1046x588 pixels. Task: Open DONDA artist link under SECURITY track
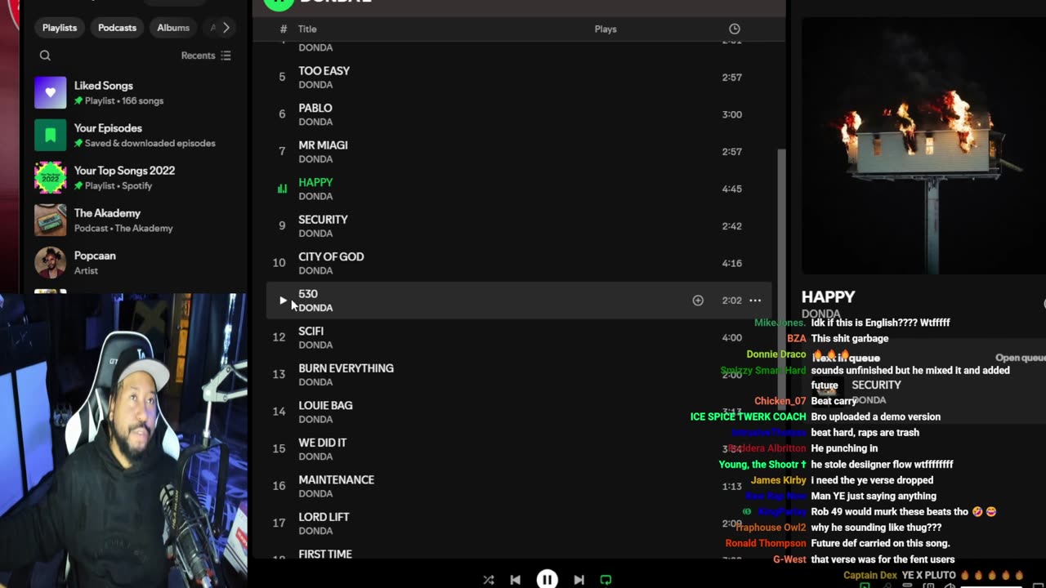tap(315, 234)
